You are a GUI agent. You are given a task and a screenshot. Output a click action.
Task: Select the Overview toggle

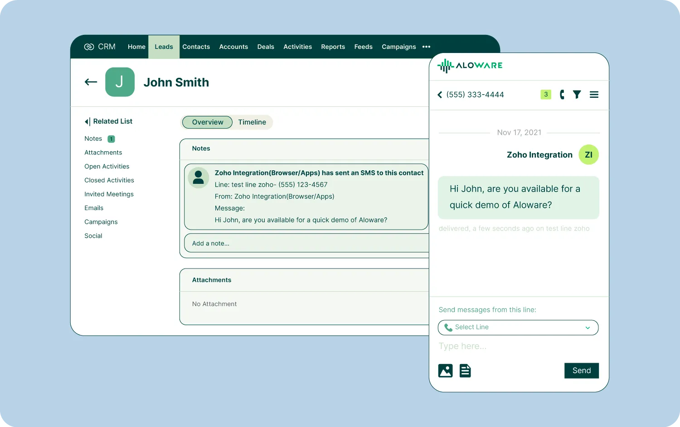coord(207,122)
